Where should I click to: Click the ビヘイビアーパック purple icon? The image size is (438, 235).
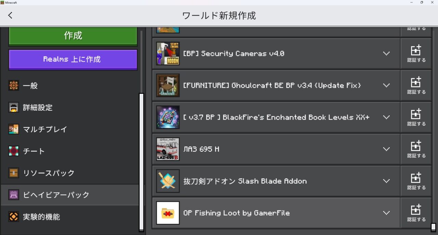point(14,195)
